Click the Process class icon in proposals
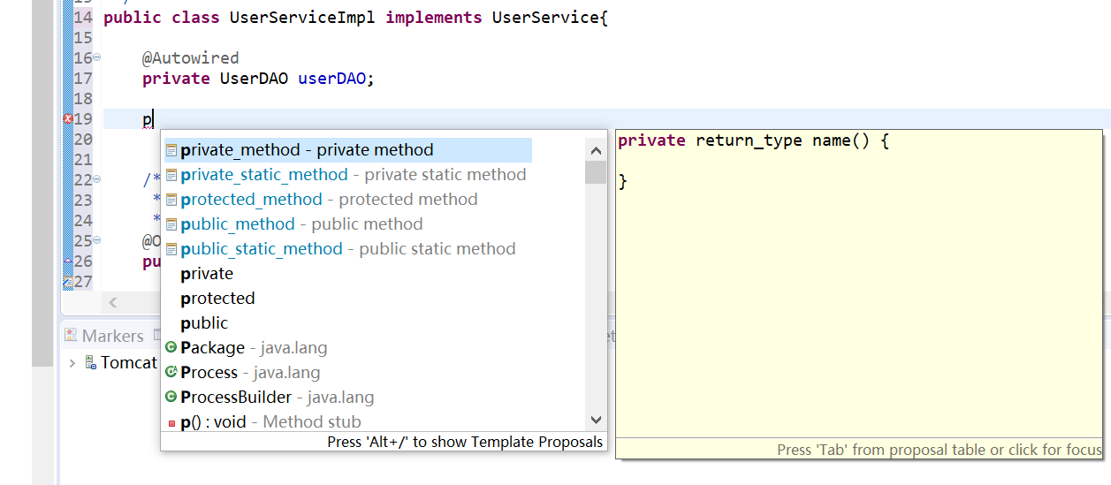 click(171, 373)
